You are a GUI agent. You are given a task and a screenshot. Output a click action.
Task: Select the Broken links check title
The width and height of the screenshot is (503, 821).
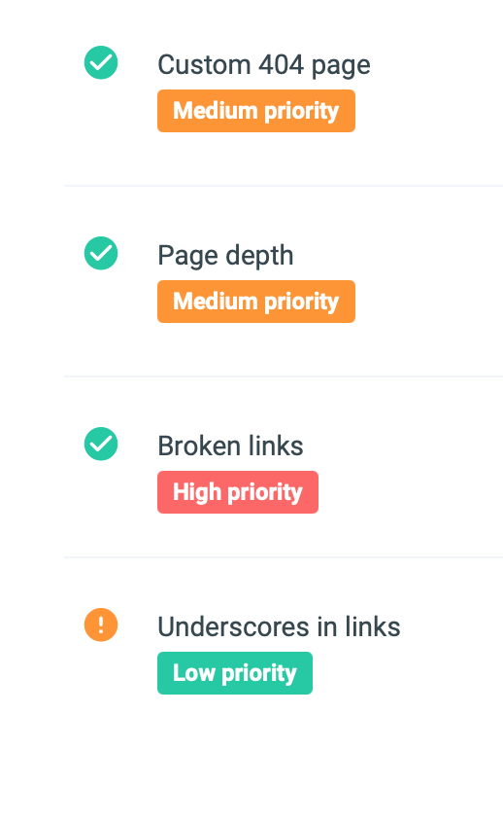pos(230,446)
